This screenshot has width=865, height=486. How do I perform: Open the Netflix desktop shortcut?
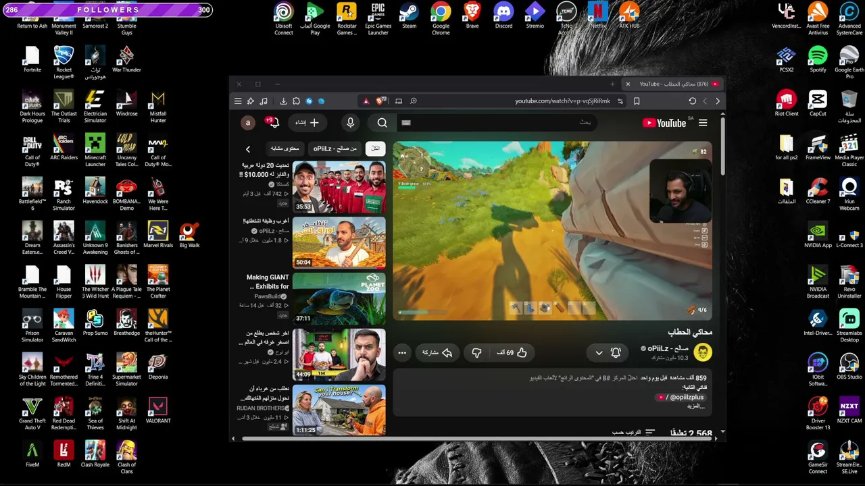pos(598,16)
